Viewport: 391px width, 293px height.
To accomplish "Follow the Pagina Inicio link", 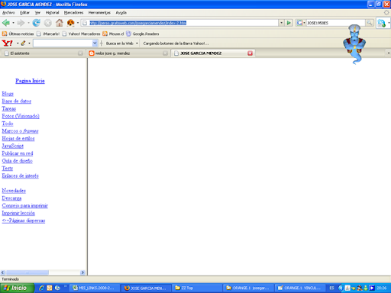I will pos(30,81).
